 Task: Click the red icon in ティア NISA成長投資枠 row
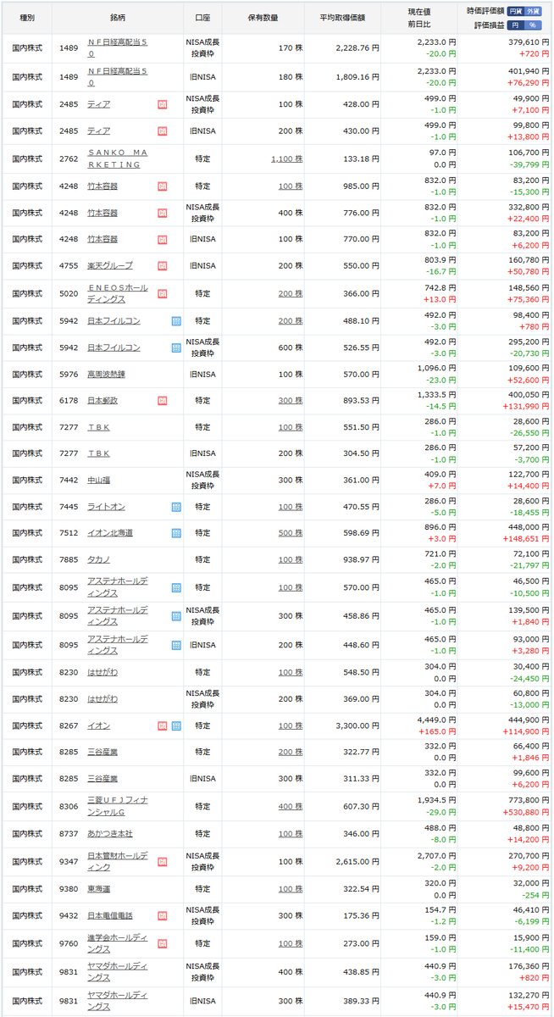click(x=162, y=104)
